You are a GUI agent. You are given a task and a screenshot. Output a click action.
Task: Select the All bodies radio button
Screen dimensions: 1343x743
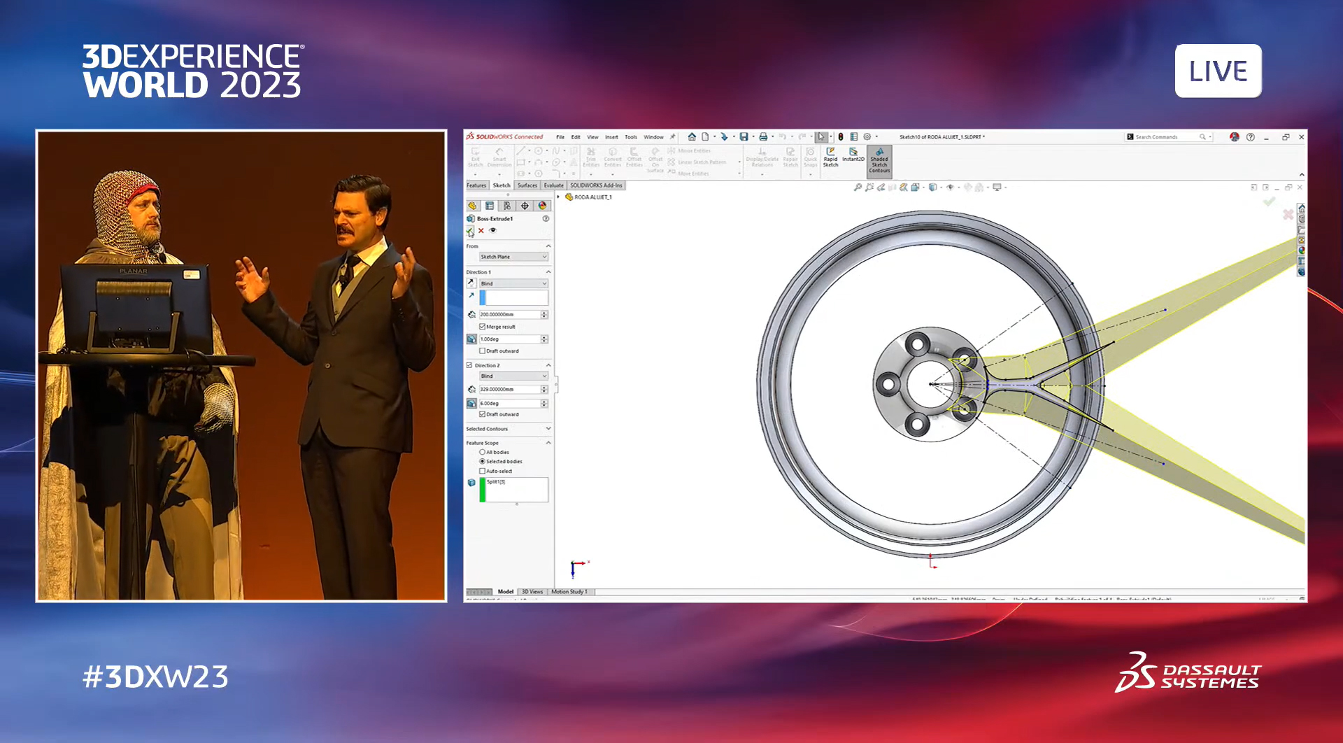tap(483, 452)
